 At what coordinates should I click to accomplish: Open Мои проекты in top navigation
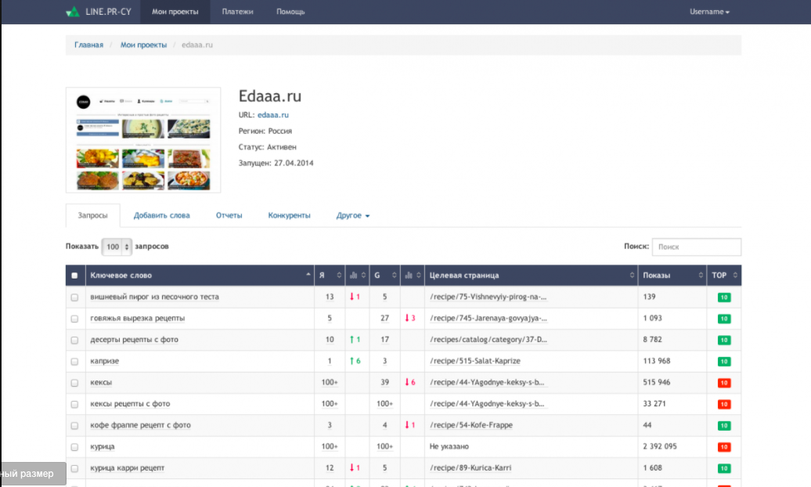[175, 12]
